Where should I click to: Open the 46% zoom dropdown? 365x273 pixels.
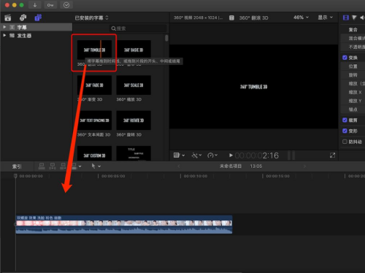[x=301, y=18]
